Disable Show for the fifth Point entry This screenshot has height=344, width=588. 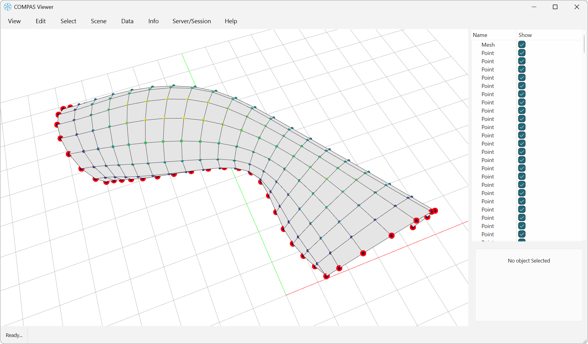[x=521, y=86]
